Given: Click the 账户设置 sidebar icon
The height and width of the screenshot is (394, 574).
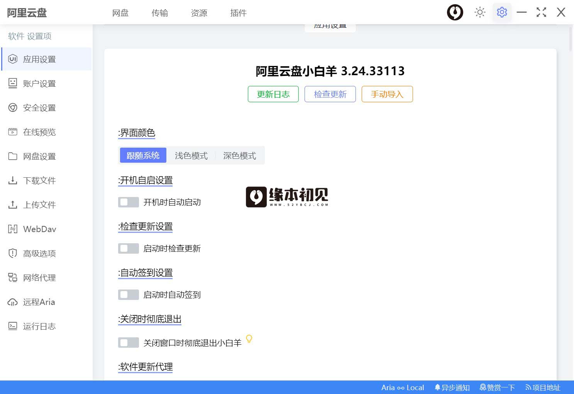Looking at the screenshot, I should click(13, 83).
